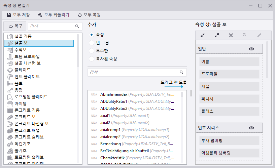The height and width of the screenshot is (168, 275).
Task: Click the copy group icon in property pane toolbar
Action: point(245,35)
